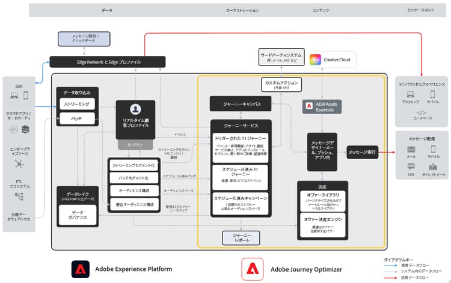
Task: Click the サードパーティシステム box
Action: tap(281, 57)
